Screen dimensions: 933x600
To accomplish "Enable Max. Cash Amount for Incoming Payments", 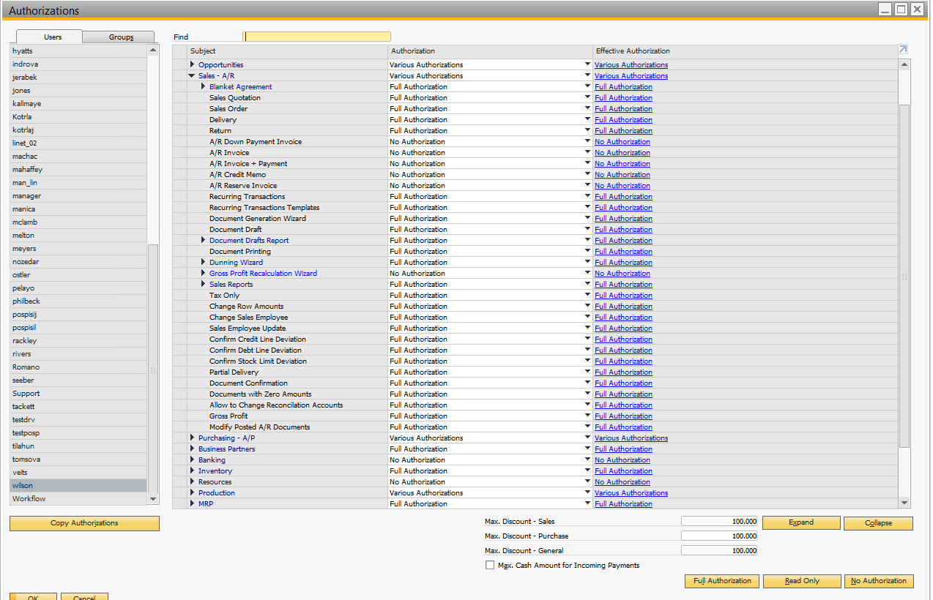I will click(490, 565).
